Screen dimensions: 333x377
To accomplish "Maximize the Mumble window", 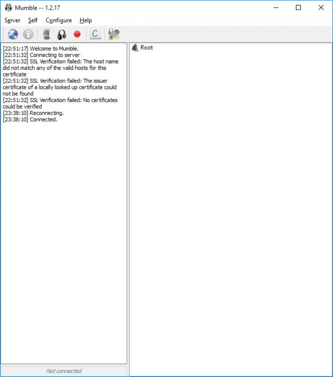I will point(298,8).
